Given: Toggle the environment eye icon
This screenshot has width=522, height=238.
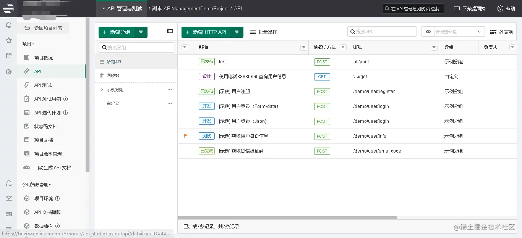Looking at the screenshot, I should [428, 32].
